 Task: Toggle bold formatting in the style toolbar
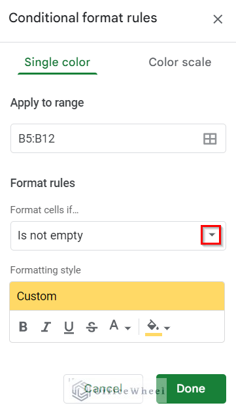24,326
